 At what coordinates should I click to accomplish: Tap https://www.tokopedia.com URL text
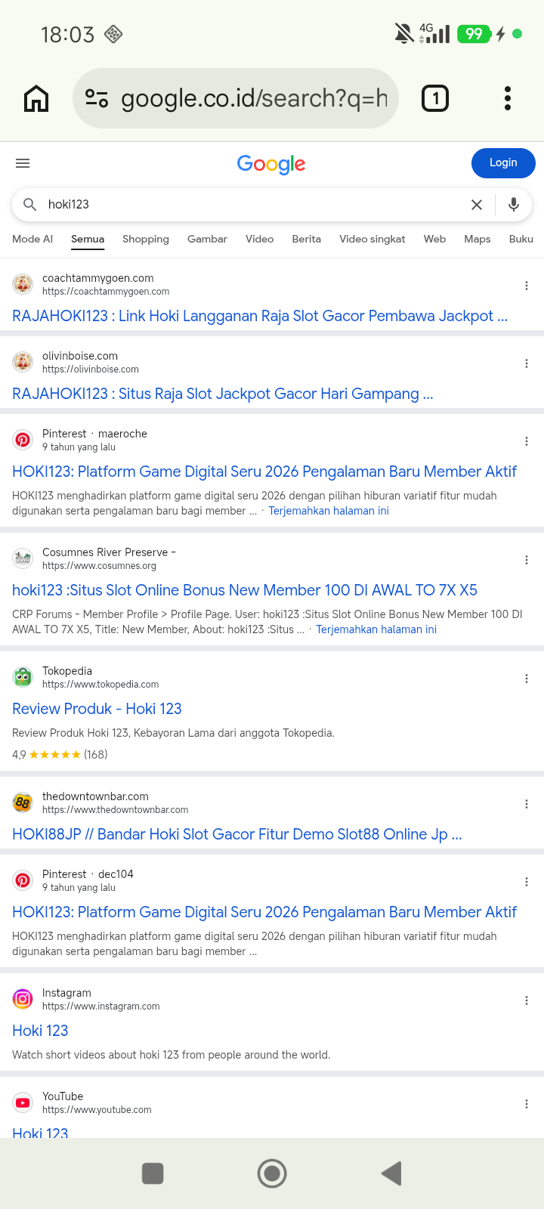[100, 685]
